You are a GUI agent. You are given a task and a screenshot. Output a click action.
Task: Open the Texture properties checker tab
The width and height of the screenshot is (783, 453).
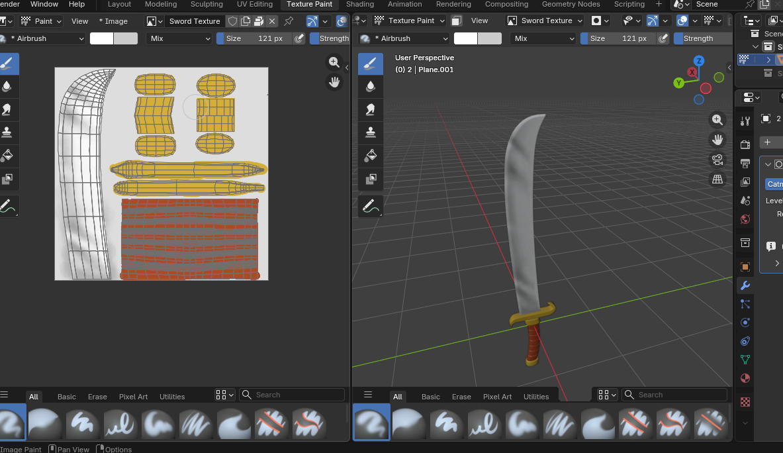745,401
